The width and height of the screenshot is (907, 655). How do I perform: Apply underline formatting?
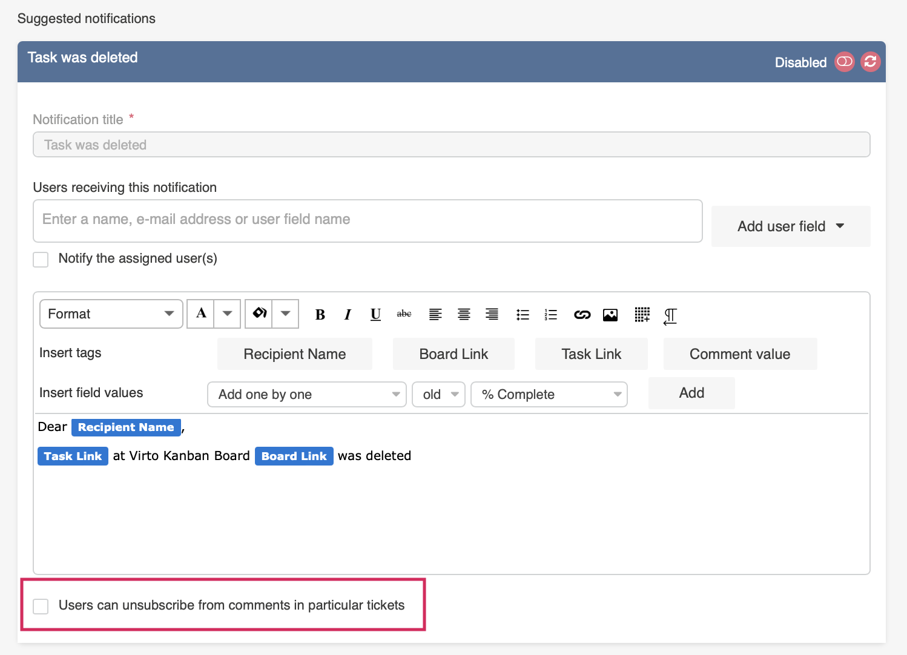pos(375,314)
